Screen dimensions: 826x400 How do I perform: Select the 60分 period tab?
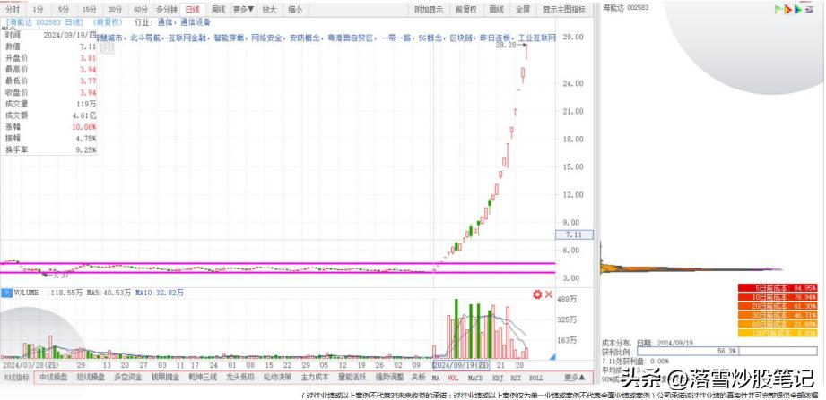(140, 10)
